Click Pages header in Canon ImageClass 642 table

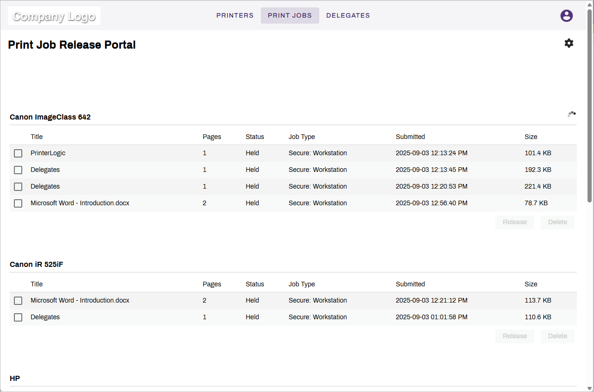[x=212, y=137]
